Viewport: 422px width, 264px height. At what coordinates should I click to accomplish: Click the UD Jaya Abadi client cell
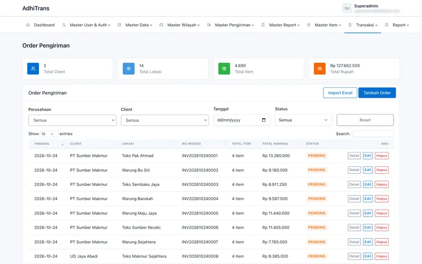click(x=84, y=256)
